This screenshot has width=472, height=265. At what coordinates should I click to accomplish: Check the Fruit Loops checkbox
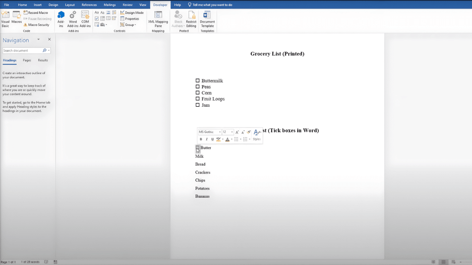tap(197, 98)
